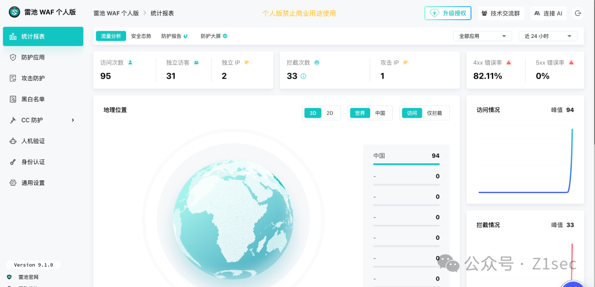Click the warning icon beside 5xx 错误率
Screen dimensions: 595x287
571,63
